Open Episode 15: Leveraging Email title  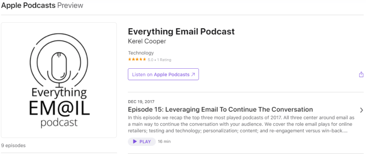[220, 109]
